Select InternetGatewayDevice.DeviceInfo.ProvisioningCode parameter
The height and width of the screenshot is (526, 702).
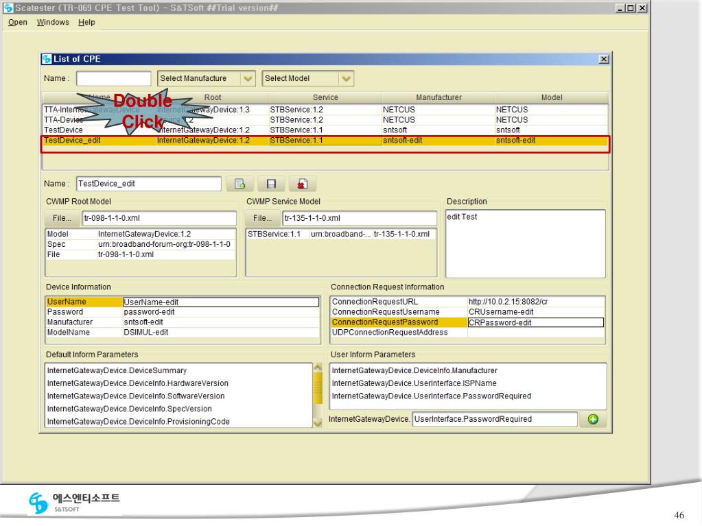click(139, 422)
